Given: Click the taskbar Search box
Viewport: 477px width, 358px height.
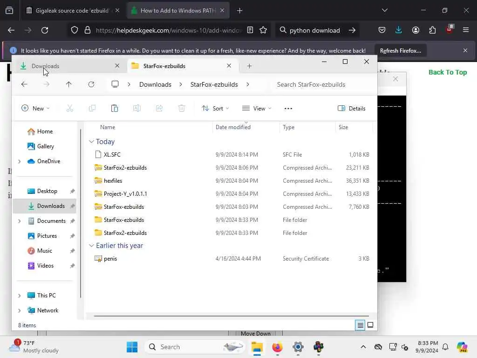Looking at the screenshot, I should 195,347.
